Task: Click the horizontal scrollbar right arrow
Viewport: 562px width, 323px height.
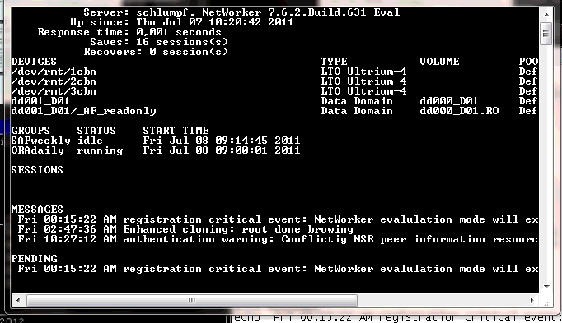Action: pyautogui.click(x=532, y=300)
